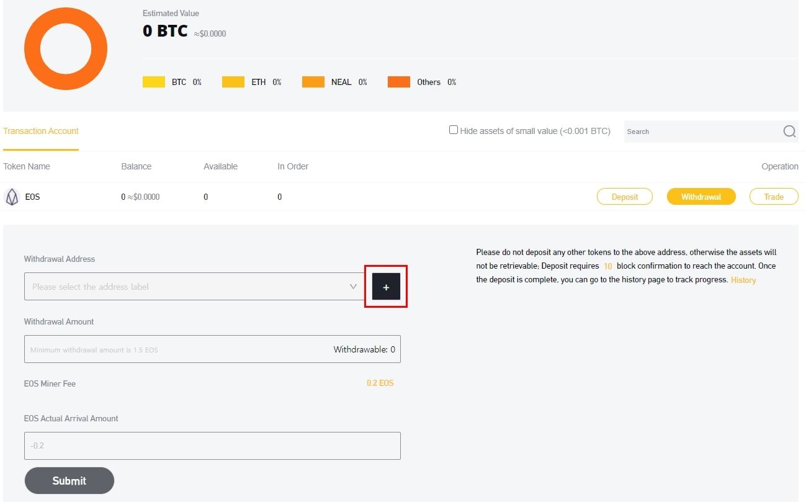Click the Balance column header

point(137,166)
